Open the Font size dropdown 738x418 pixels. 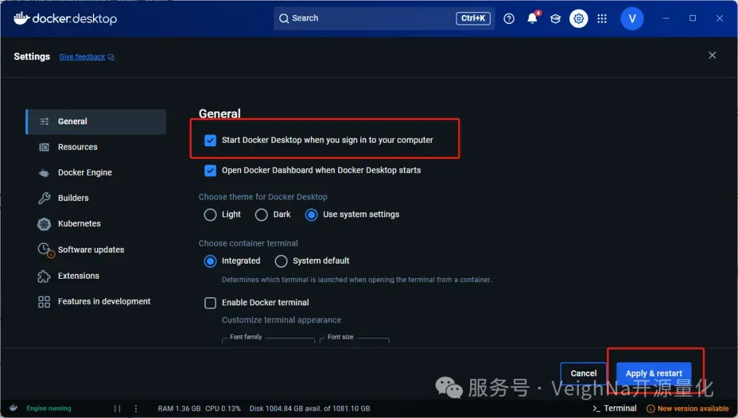click(354, 340)
